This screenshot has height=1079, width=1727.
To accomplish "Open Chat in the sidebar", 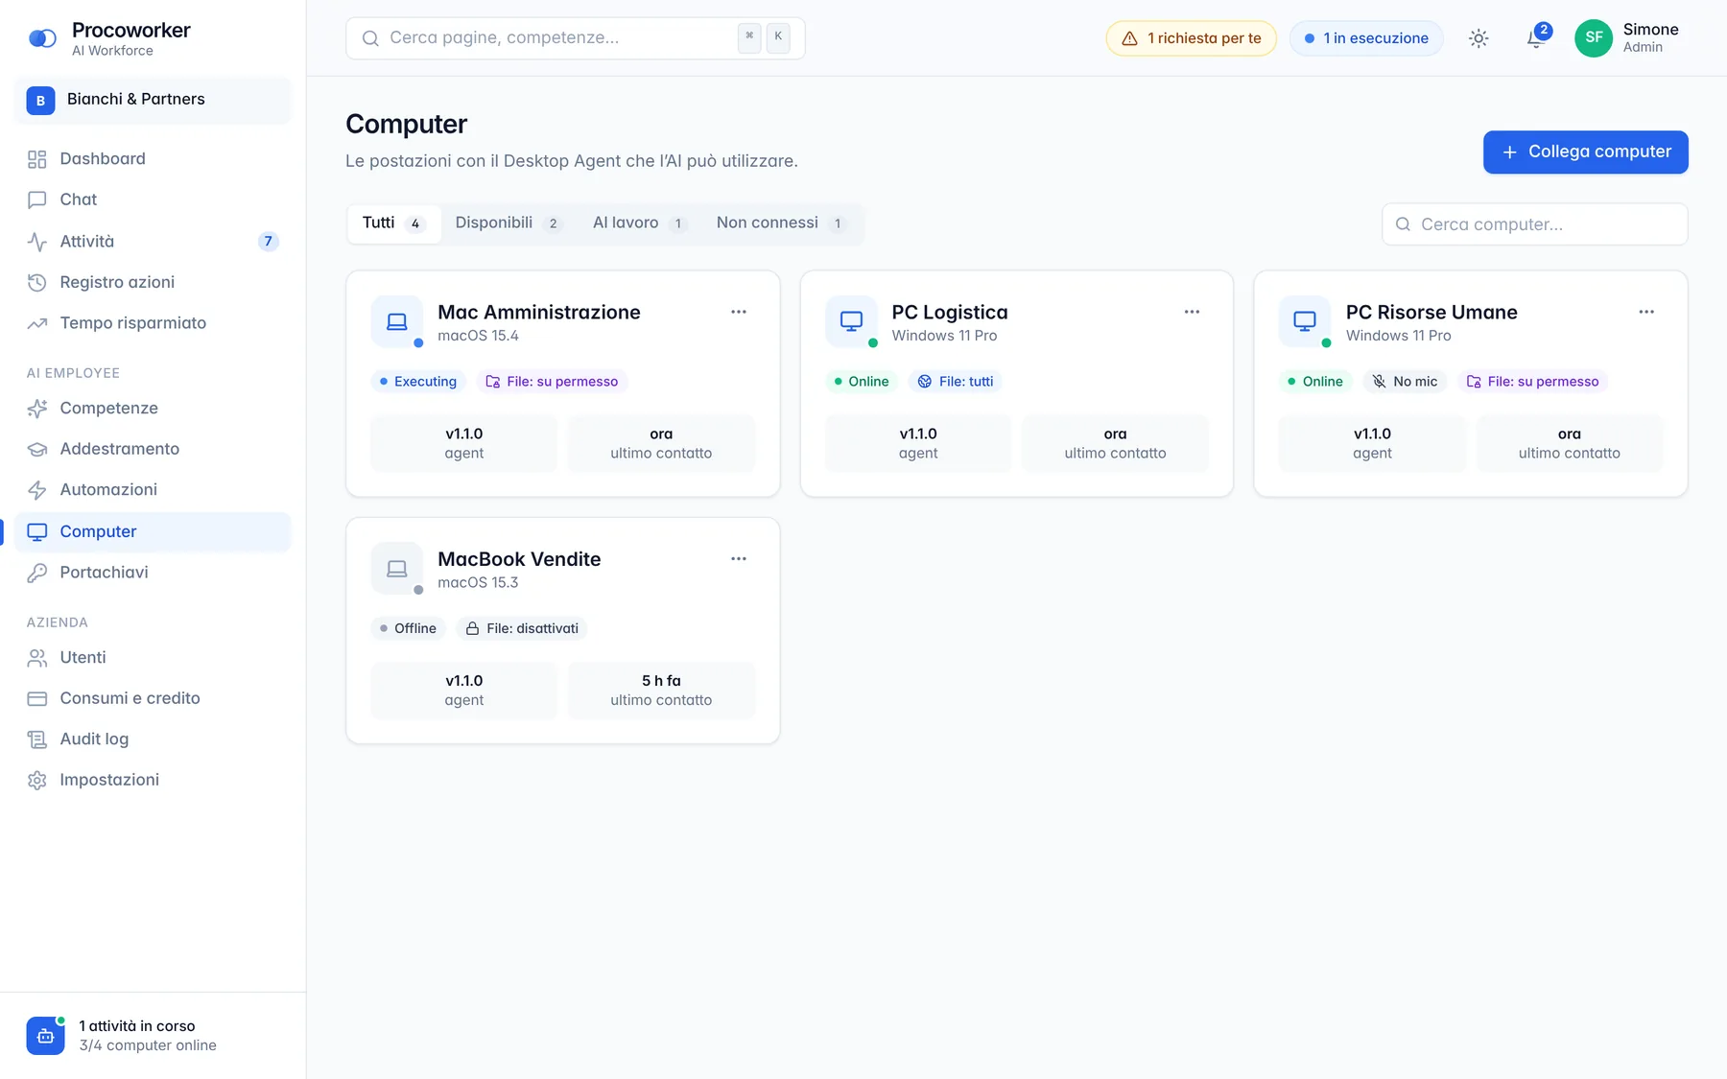I will 153,199.
